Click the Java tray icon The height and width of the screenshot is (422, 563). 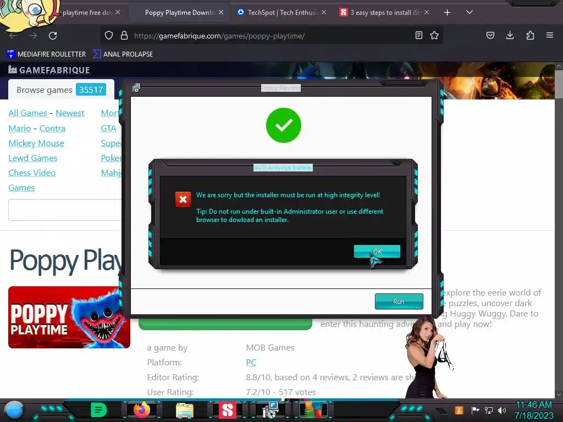pyautogui.click(x=459, y=410)
